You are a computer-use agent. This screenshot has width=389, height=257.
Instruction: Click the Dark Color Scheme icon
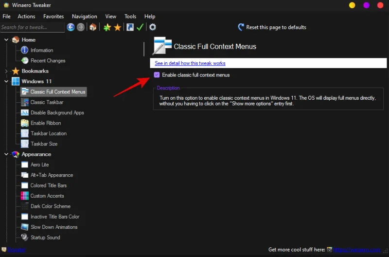click(x=25, y=206)
